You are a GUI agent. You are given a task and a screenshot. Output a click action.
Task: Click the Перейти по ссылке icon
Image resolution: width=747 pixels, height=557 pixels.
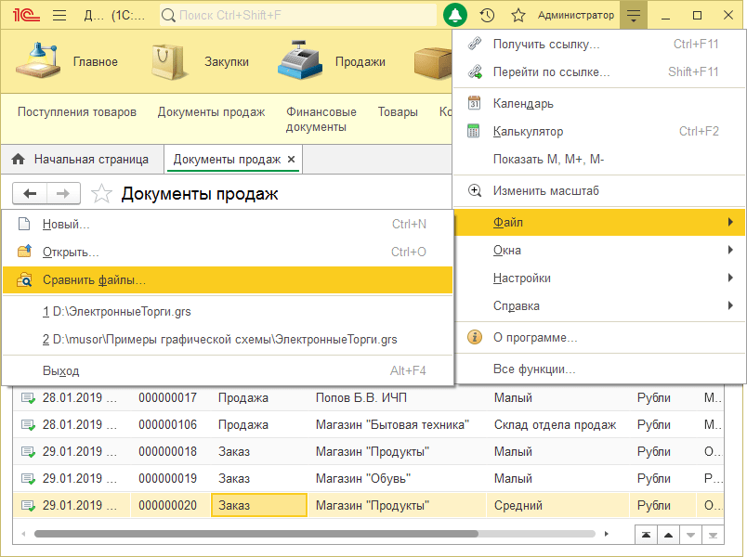tap(475, 71)
